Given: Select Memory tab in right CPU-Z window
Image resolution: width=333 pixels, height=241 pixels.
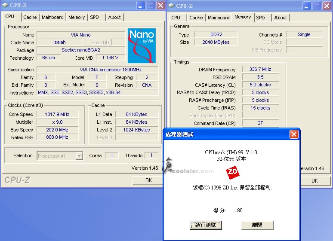Looking at the screenshot, I should pyautogui.click(x=243, y=17).
